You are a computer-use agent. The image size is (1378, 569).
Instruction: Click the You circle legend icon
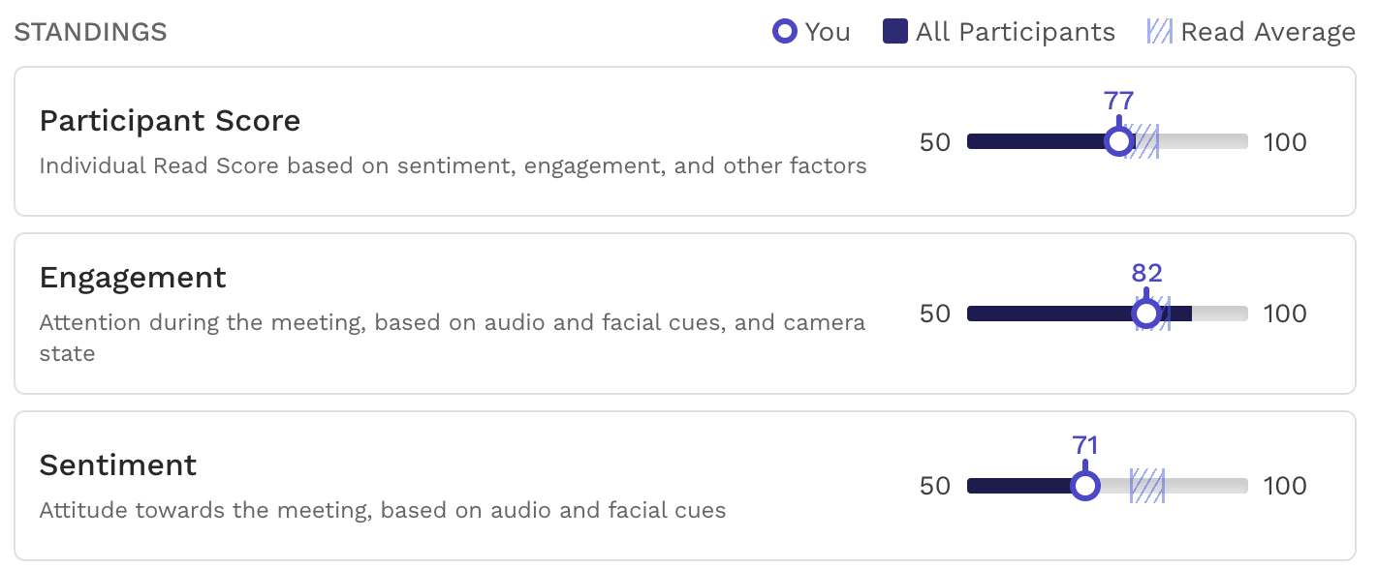click(784, 32)
